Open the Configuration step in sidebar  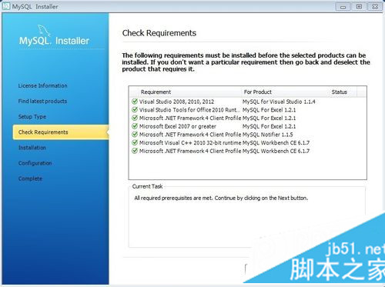click(35, 163)
